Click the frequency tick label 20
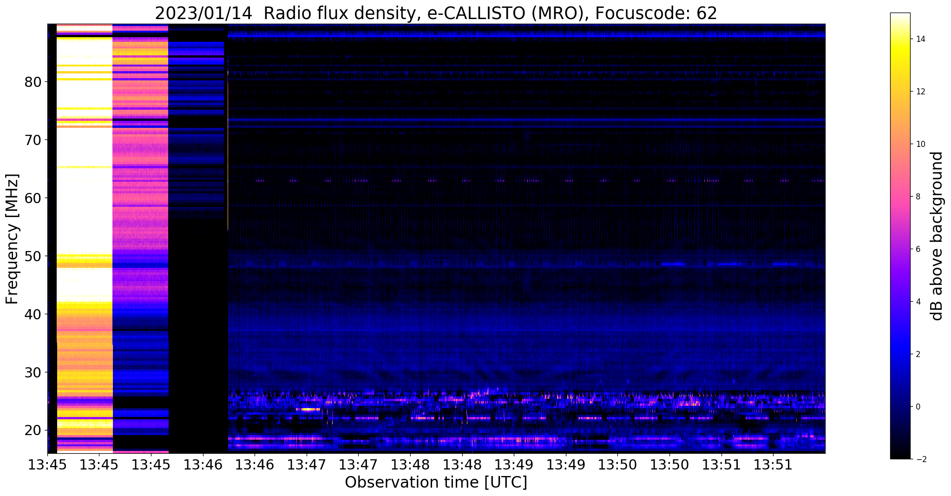The image size is (951, 496). click(x=33, y=431)
